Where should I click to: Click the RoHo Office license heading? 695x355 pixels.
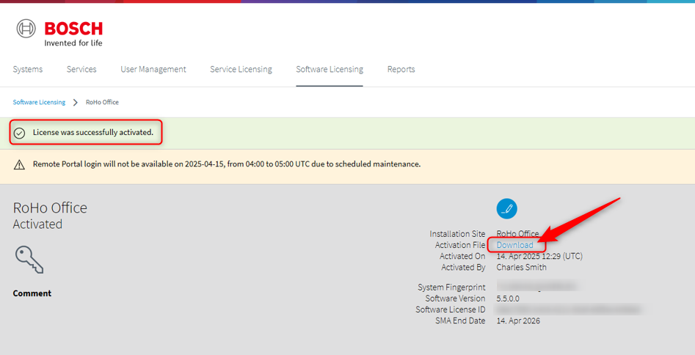[x=50, y=208]
